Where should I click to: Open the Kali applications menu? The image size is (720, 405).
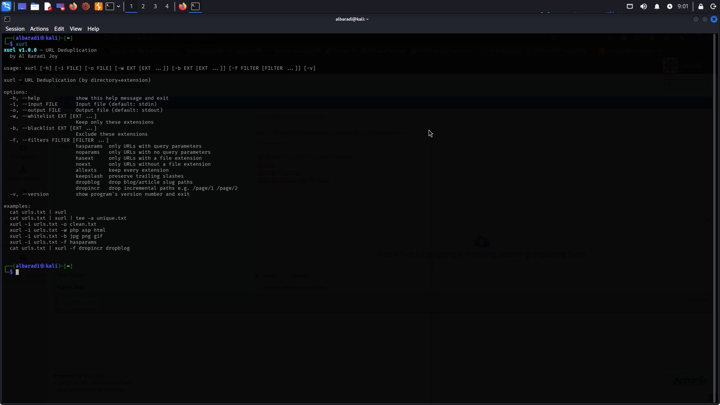pos(7,6)
